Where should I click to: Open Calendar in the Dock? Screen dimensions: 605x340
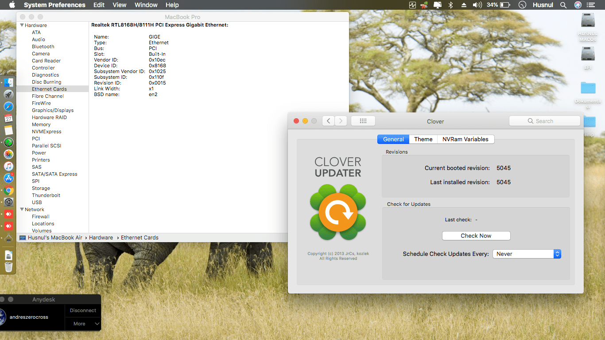(x=8, y=118)
